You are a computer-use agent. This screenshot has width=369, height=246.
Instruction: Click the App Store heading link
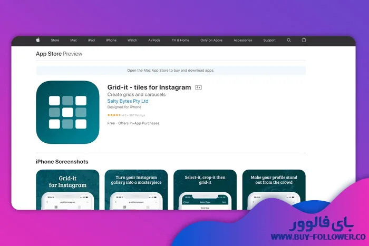click(x=48, y=54)
